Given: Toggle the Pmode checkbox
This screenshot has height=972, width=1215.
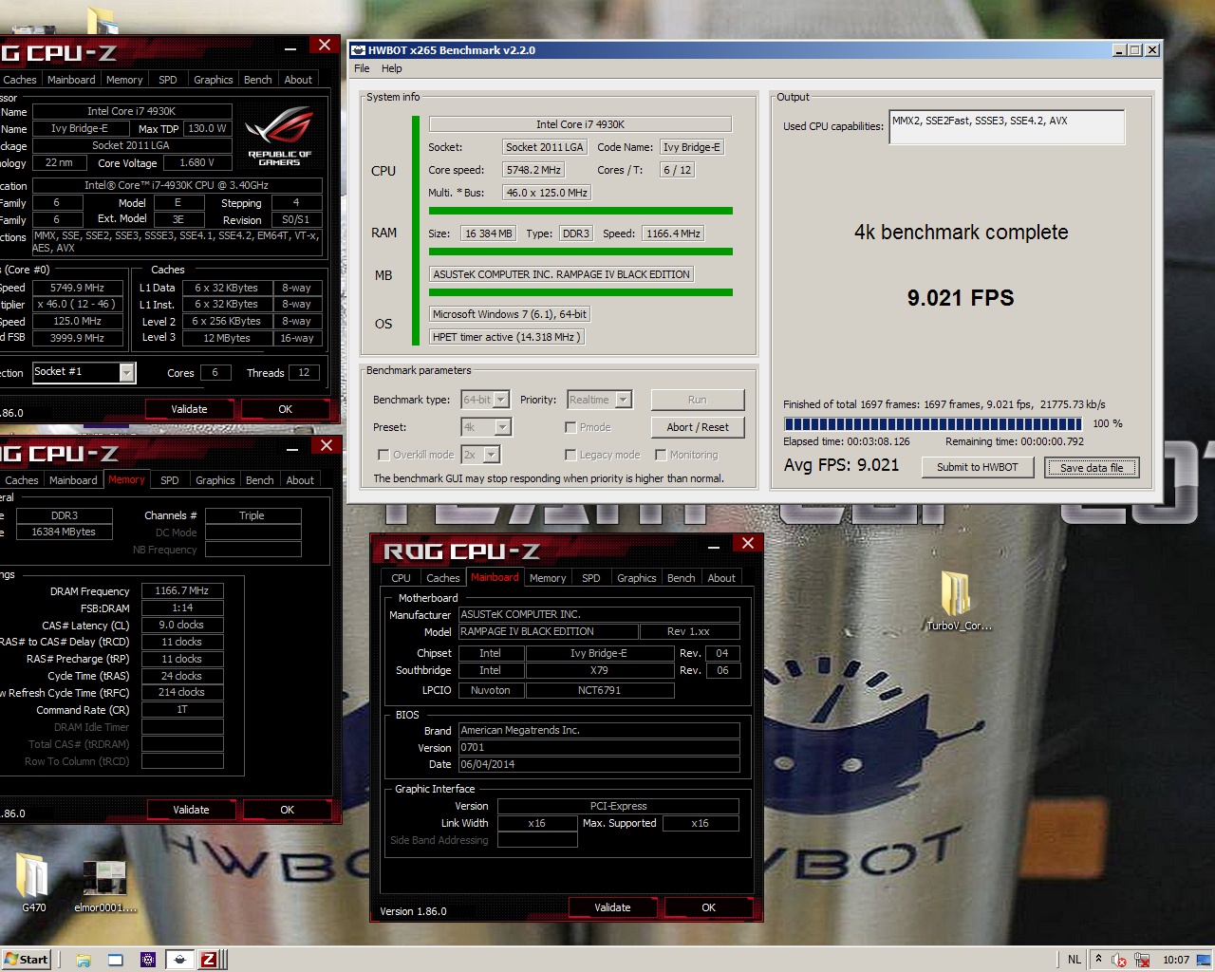Looking at the screenshot, I should 570,427.
